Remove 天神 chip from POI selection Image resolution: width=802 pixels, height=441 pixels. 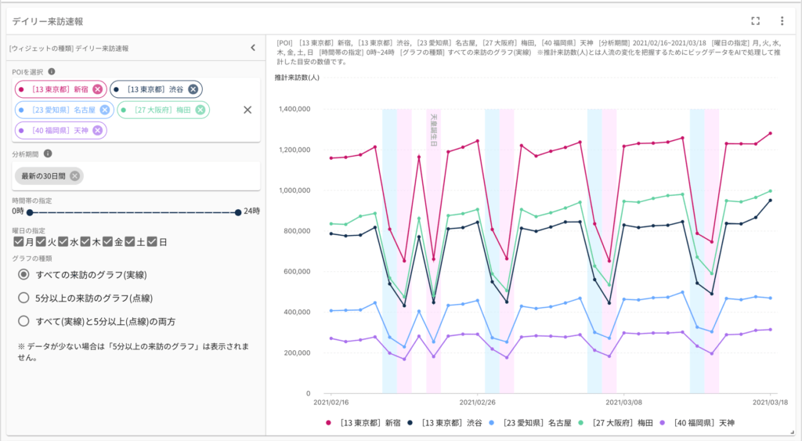tap(97, 130)
